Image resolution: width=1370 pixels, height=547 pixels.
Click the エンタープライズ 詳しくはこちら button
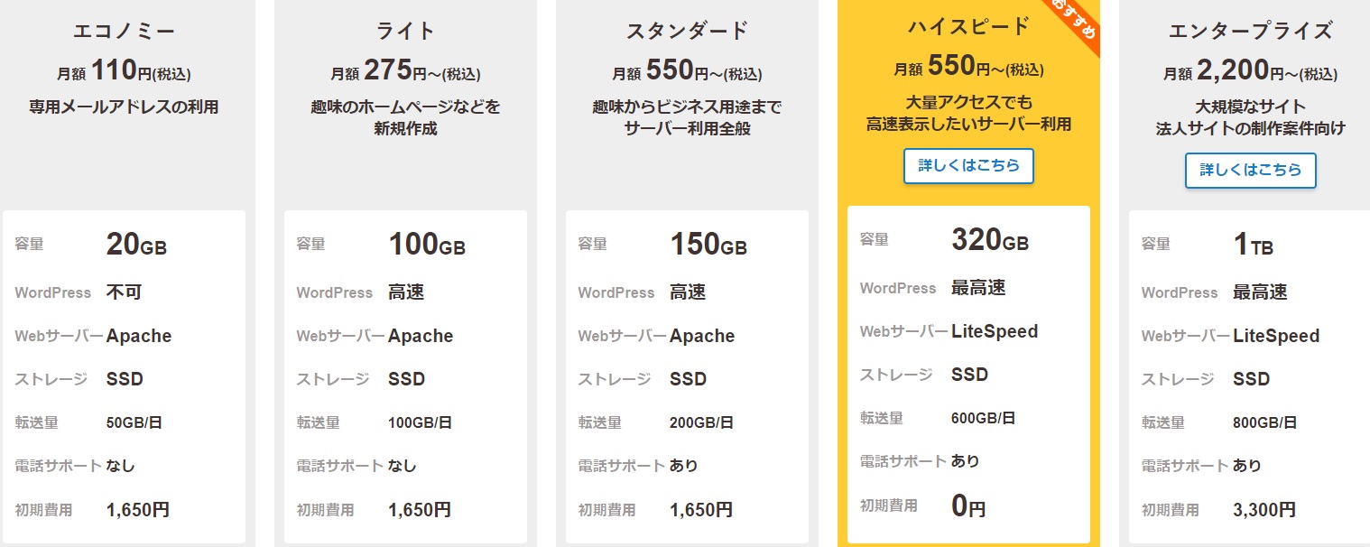click(x=1250, y=171)
